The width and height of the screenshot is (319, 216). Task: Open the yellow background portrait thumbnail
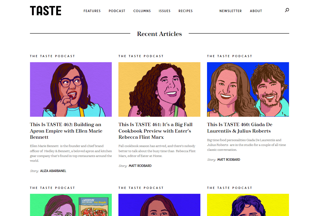(x=248, y=205)
